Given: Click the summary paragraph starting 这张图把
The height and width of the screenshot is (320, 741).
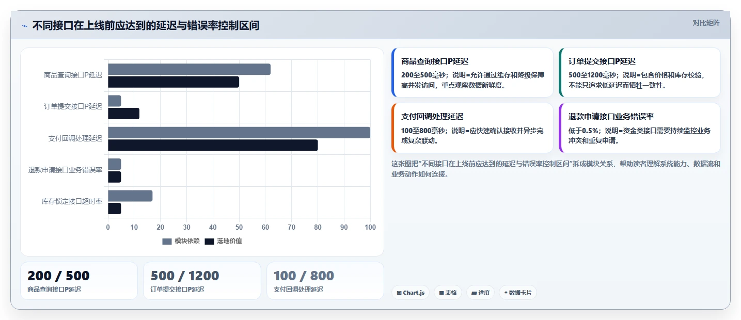Looking at the screenshot, I should click(x=556, y=169).
